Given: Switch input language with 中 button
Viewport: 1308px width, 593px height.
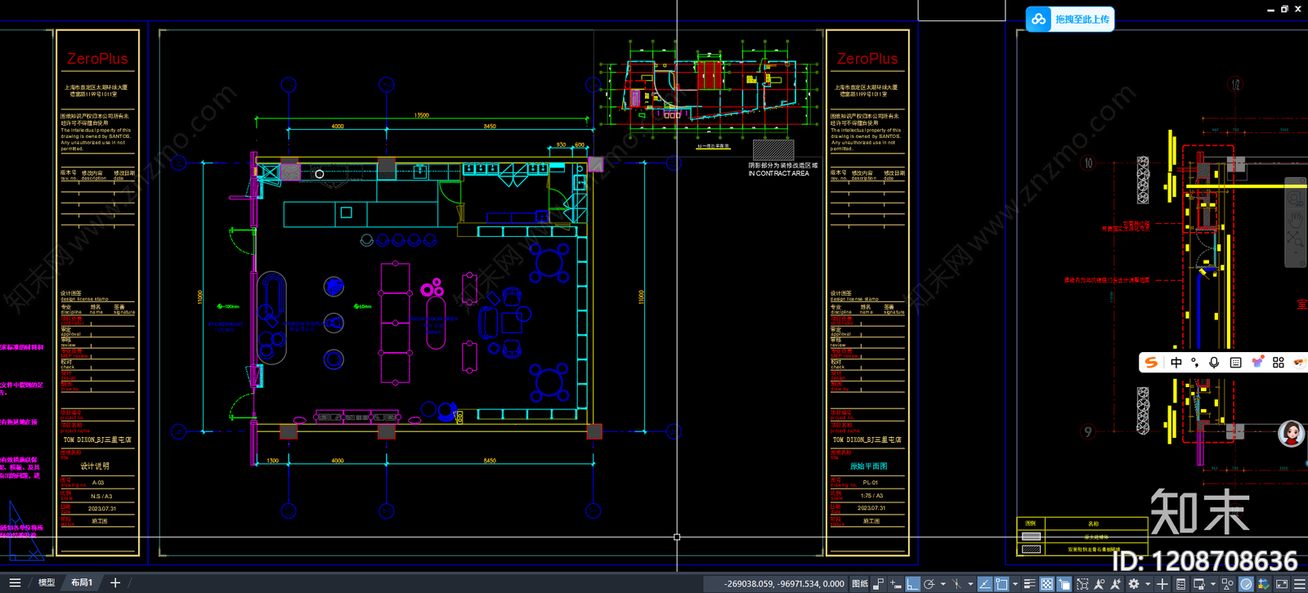Looking at the screenshot, I should [x=1176, y=362].
